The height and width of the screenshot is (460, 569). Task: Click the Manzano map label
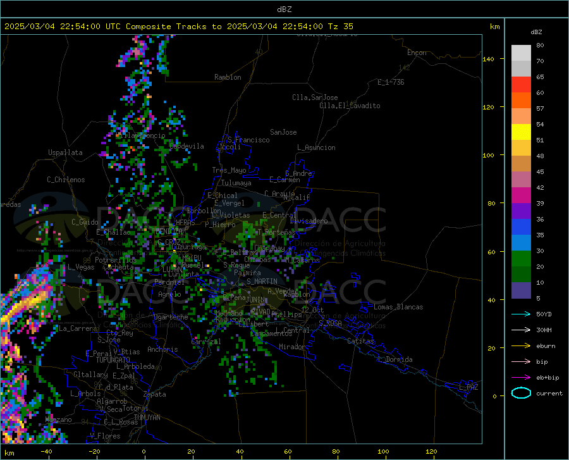coord(58,420)
